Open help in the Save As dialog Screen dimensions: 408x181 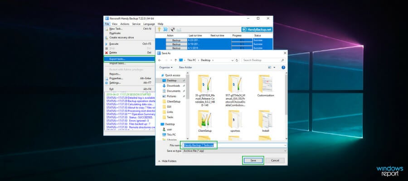point(283,67)
